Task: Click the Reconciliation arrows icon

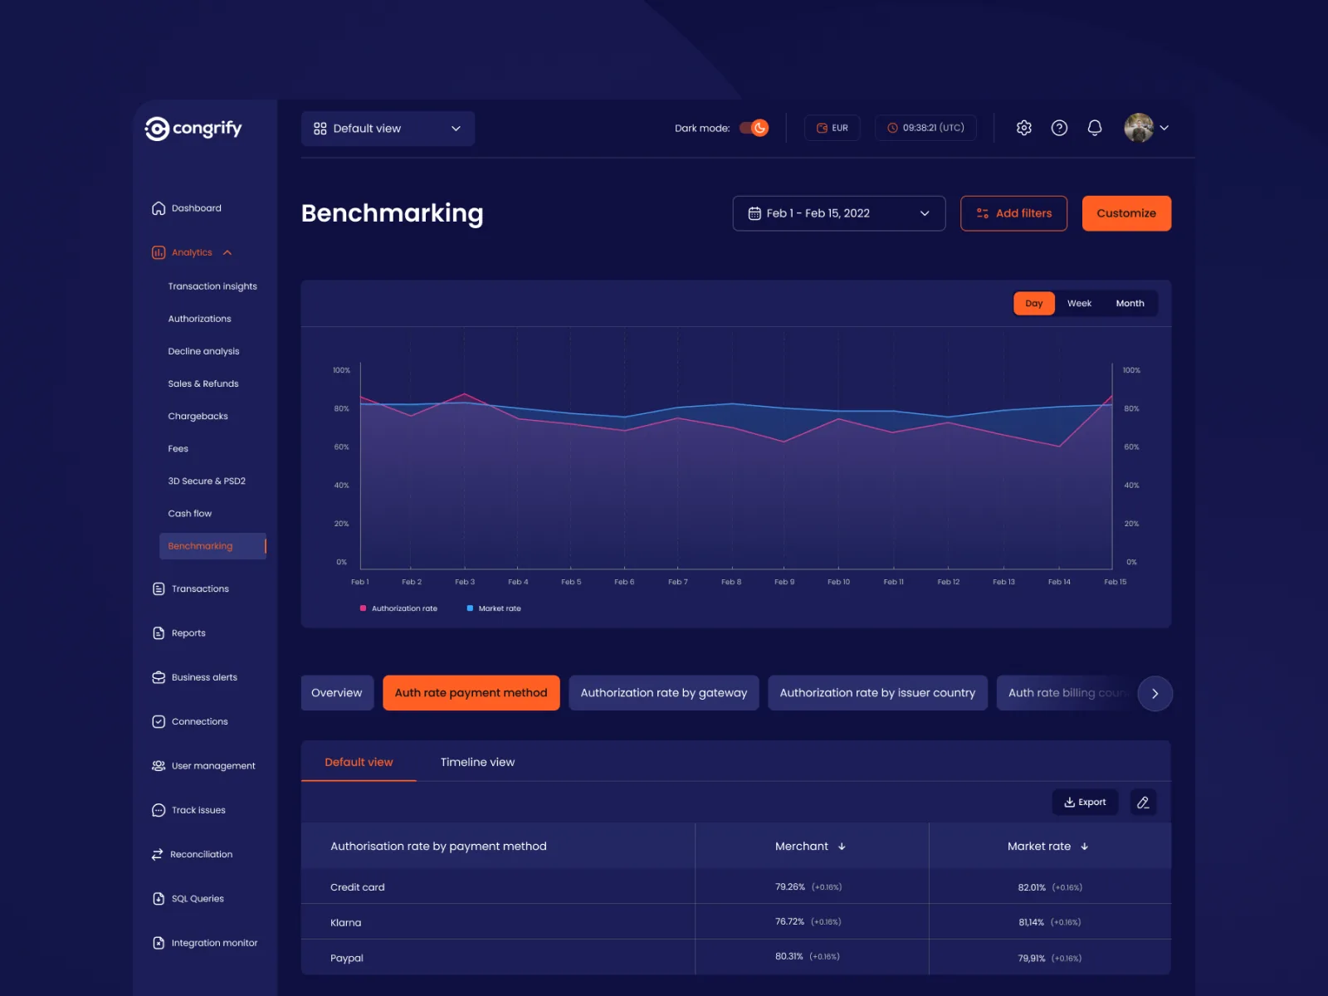Action: pyautogui.click(x=158, y=854)
